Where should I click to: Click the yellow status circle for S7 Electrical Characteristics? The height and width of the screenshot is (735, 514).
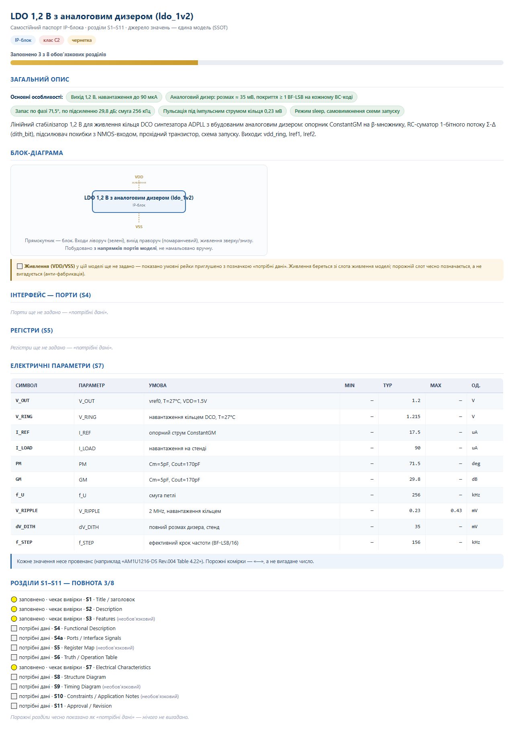[14, 667]
